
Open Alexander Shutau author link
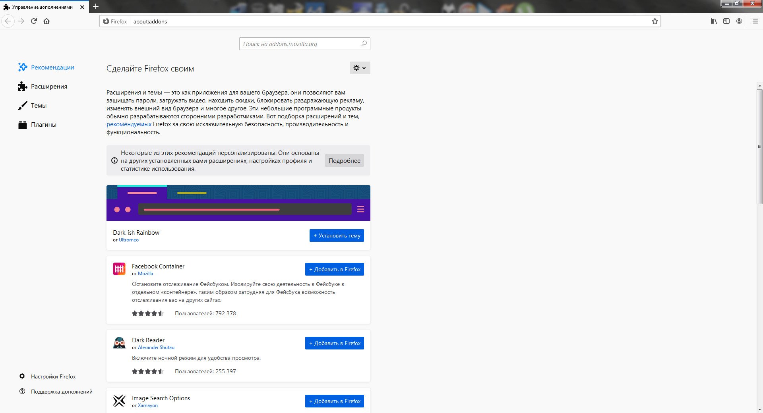click(x=156, y=347)
